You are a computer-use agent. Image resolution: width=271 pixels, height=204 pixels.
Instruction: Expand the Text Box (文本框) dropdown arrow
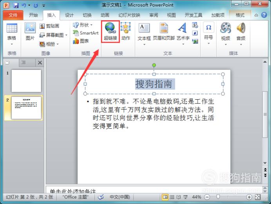pos(144,45)
